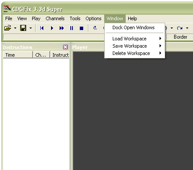The image size is (193, 170).
Task: Click the Save floppy disk icon
Action: [x=23, y=28]
